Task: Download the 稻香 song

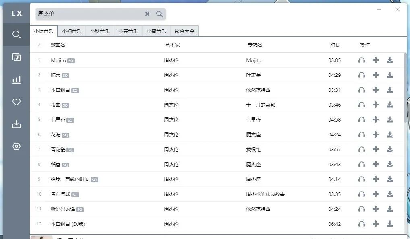Action: click(390, 164)
